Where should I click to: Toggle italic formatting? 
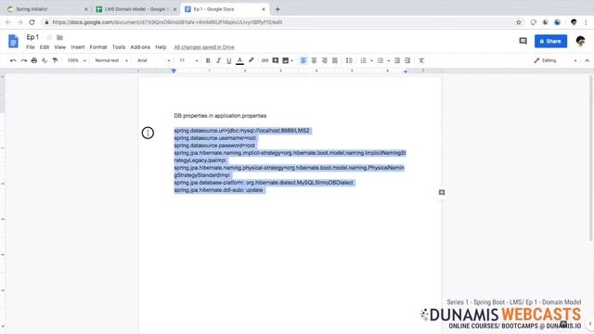[x=218, y=60]
